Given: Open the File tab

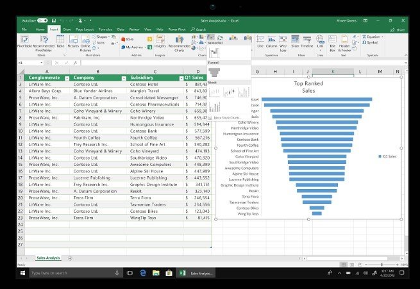Looking at the screenshot, I should click(x=24, y=29).
